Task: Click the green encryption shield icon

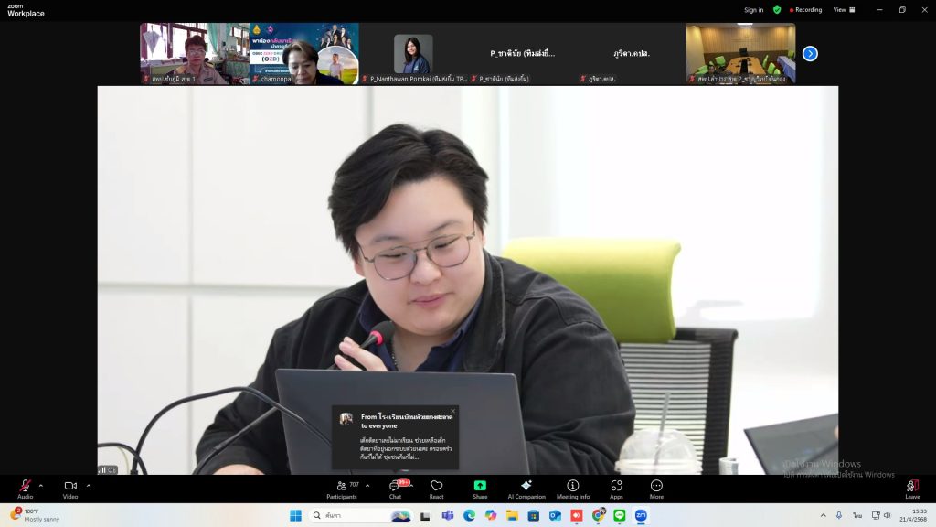Action: tap(777, 9)
